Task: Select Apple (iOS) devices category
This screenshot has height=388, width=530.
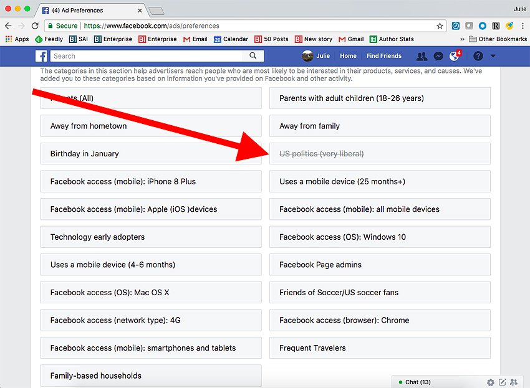Action: pos(151,209)
